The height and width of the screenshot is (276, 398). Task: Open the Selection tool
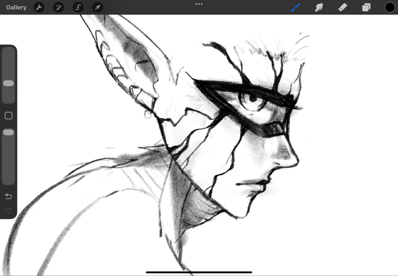[78, 7]
